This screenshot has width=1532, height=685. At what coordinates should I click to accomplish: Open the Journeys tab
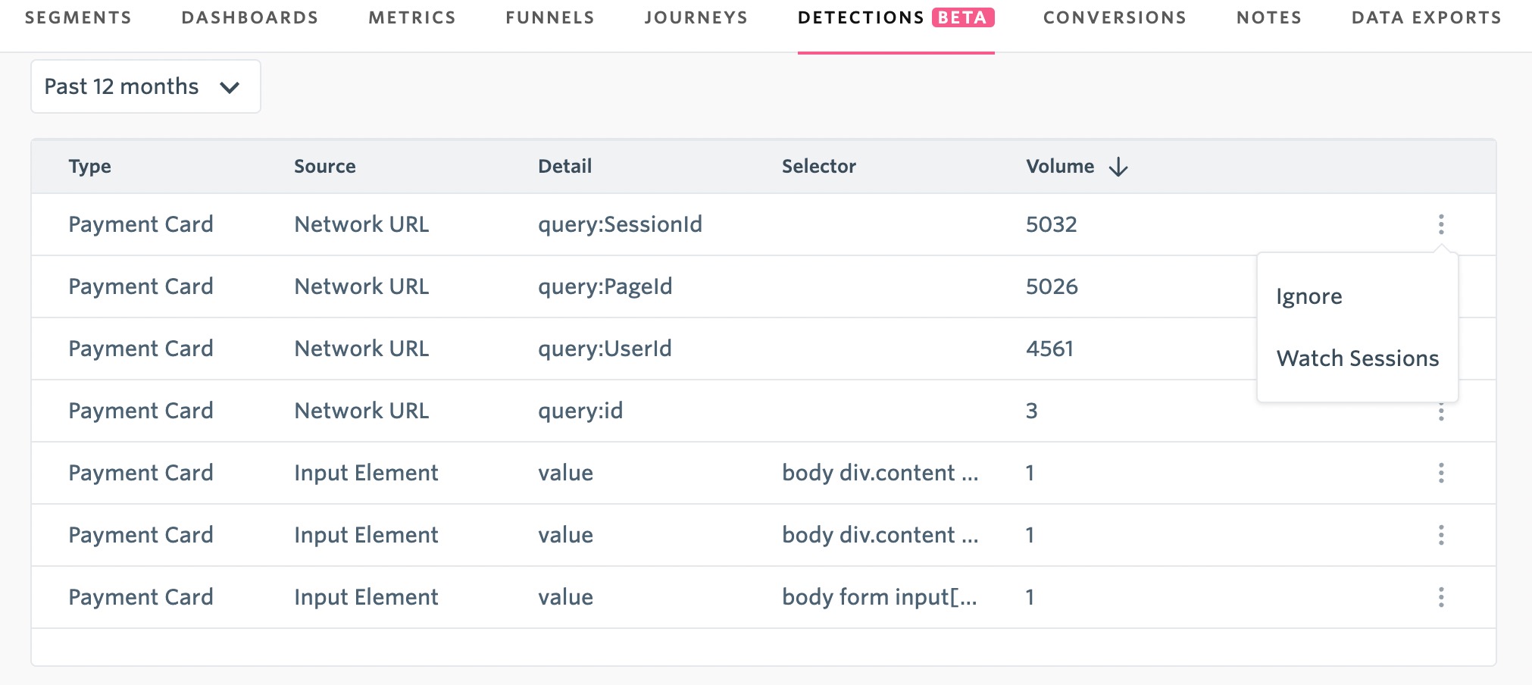(x=696, y=17)
